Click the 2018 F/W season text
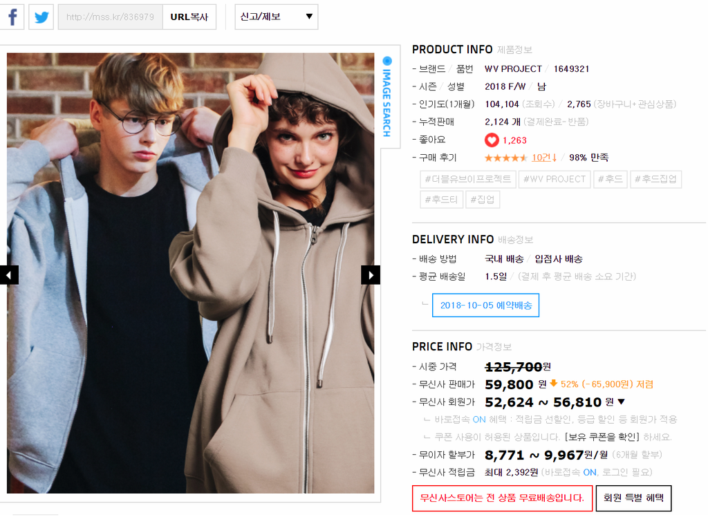708x517 pixels. 505,86
